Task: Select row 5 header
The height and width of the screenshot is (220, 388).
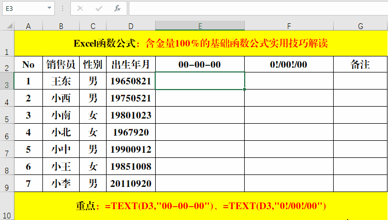Action: click(7, 115)
